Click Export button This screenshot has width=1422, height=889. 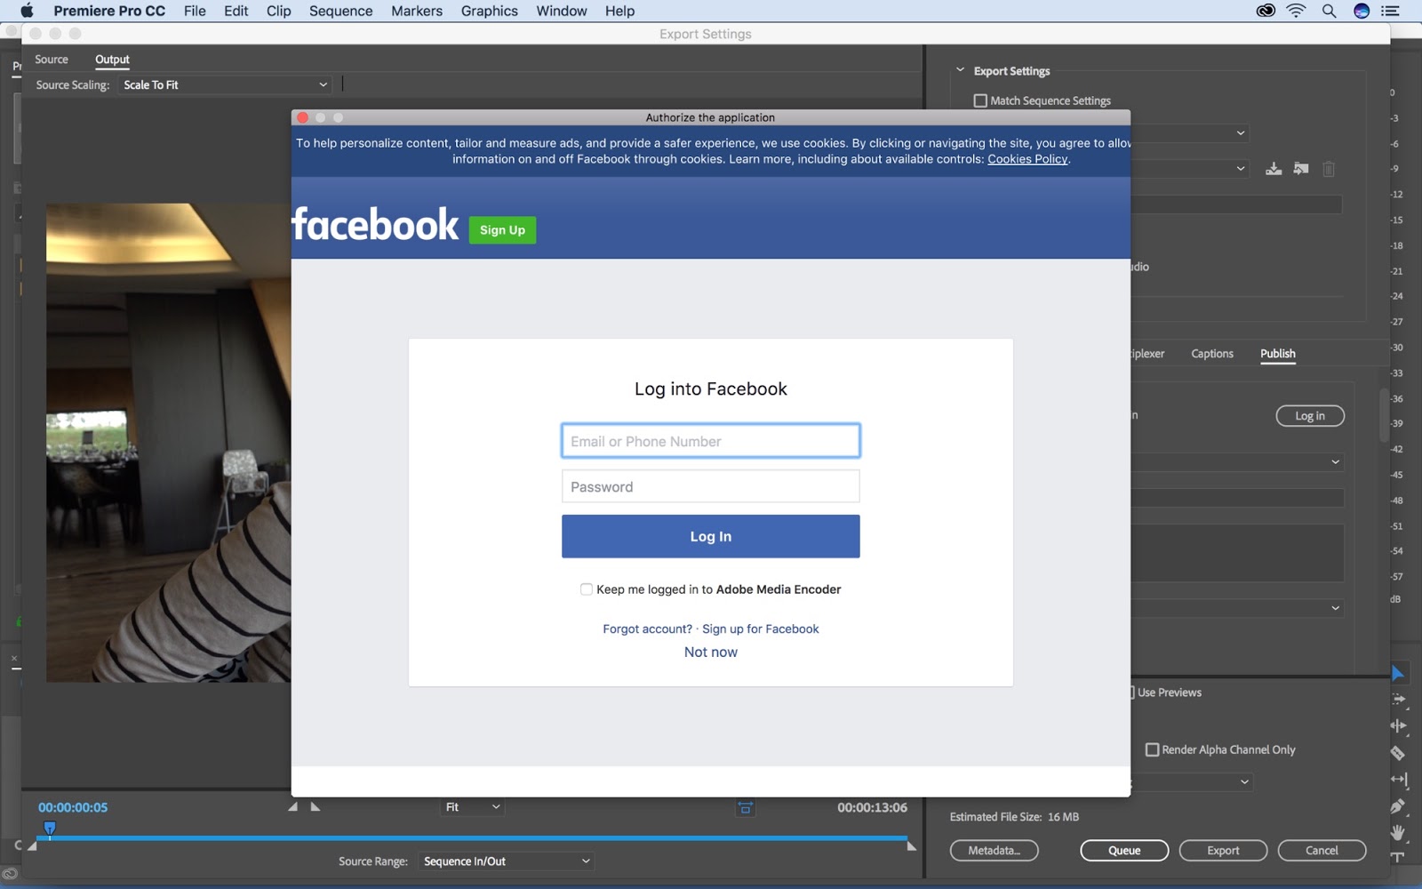(1223, 850)
